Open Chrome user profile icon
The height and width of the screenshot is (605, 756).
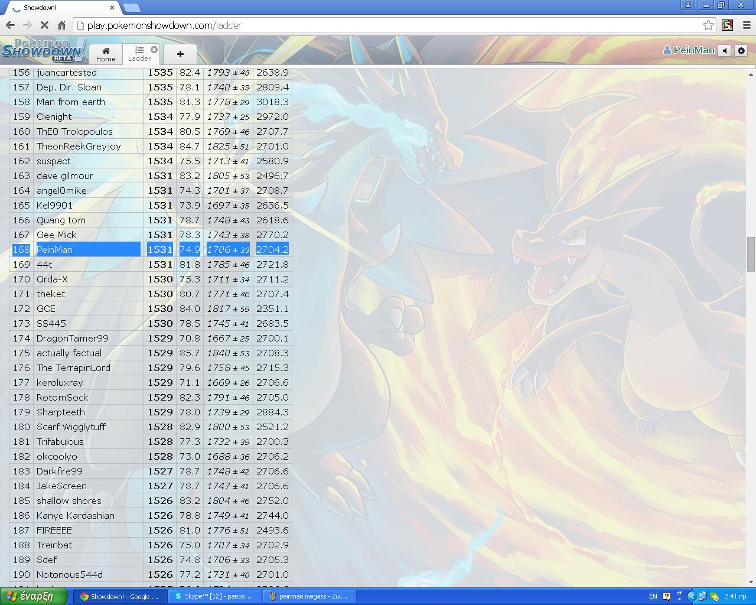pos(688,5)
